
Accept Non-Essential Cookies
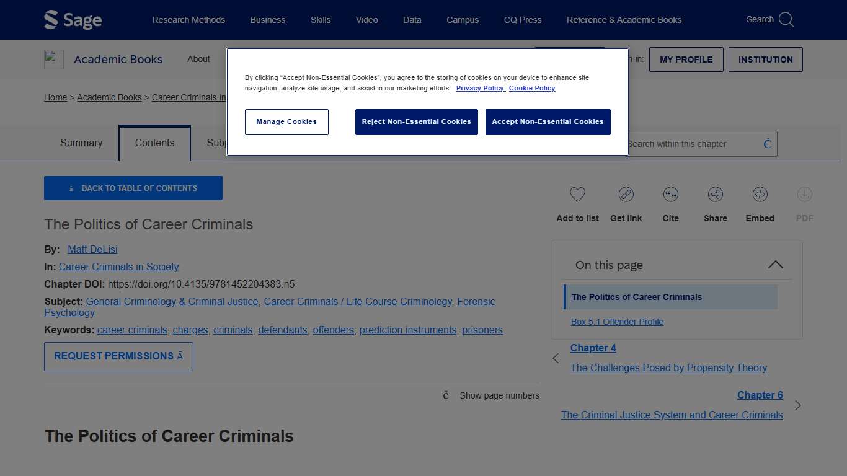click(x=548, y=121)
